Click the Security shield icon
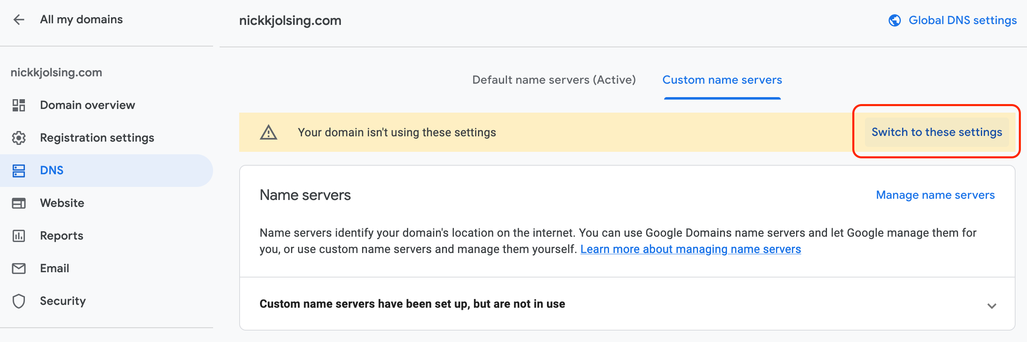Viewport: 1027px width, 342px height. tap(19, 301)
